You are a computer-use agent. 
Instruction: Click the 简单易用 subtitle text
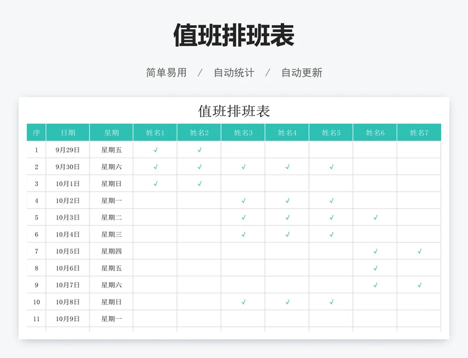166,73
